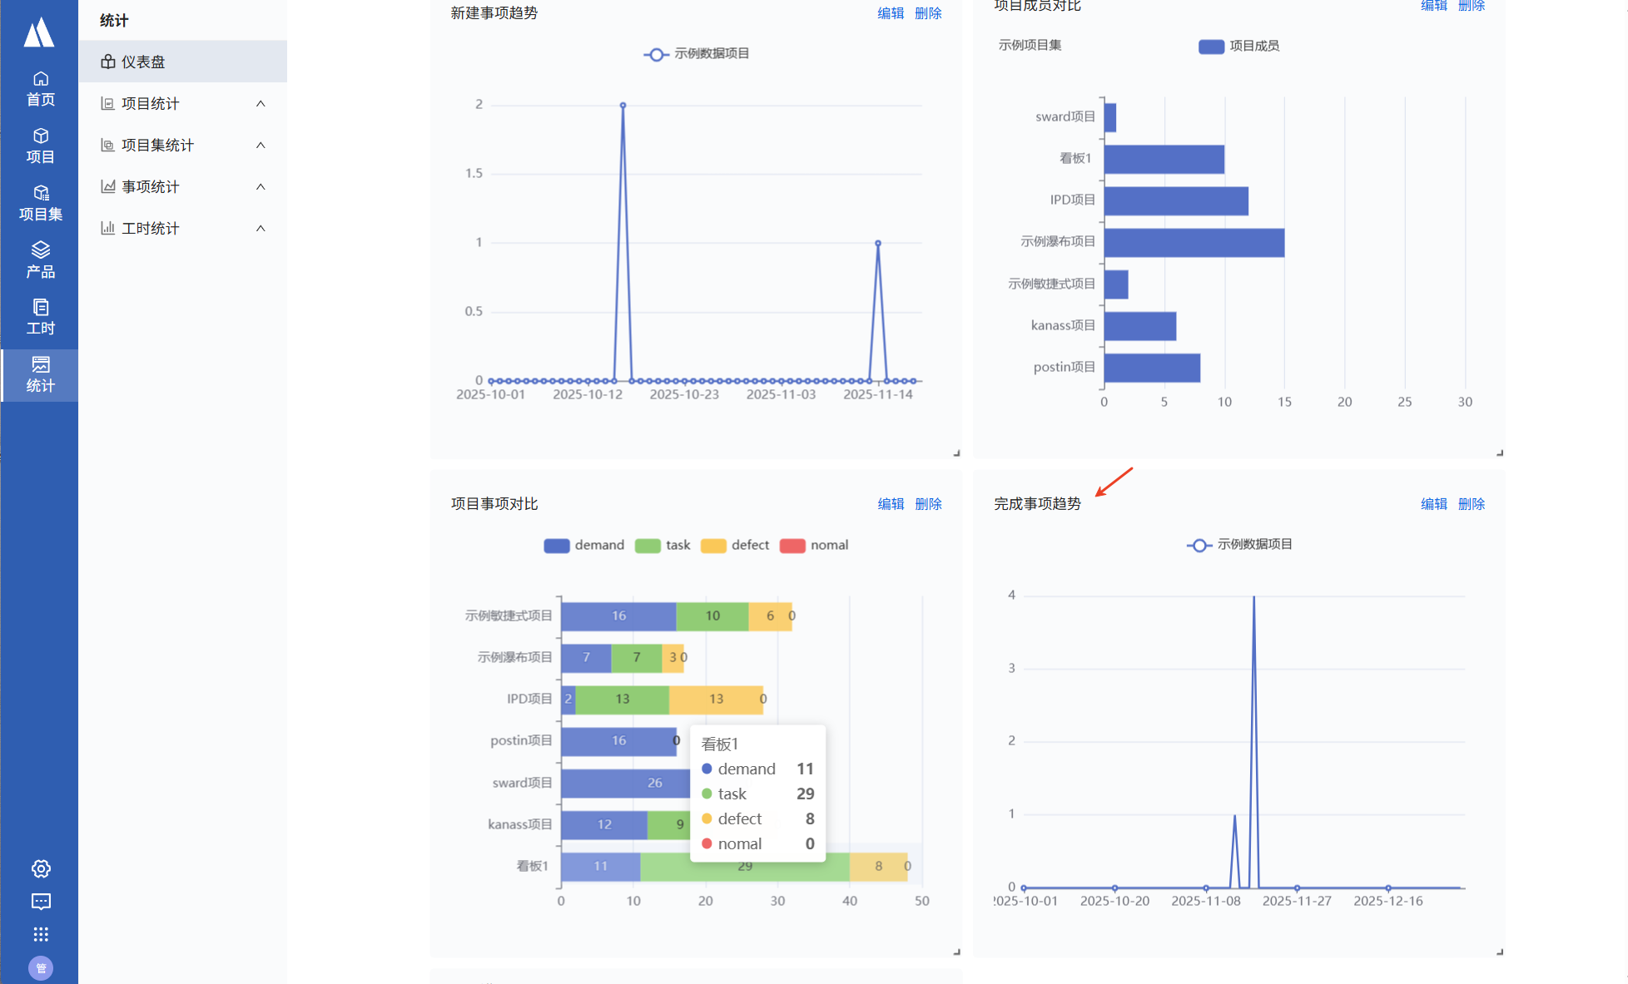Viewport: 1628px width, 984px height.
Task: Select the 仪表盘 dashboard menu item
Action: pyautogui.click(x=142, y=62)
